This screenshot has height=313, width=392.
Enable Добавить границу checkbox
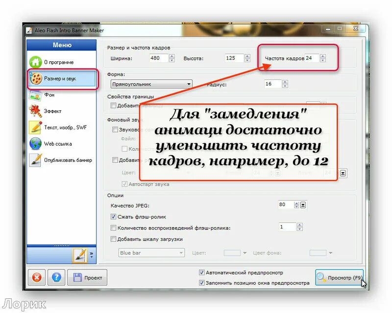[x=114, y=105]
